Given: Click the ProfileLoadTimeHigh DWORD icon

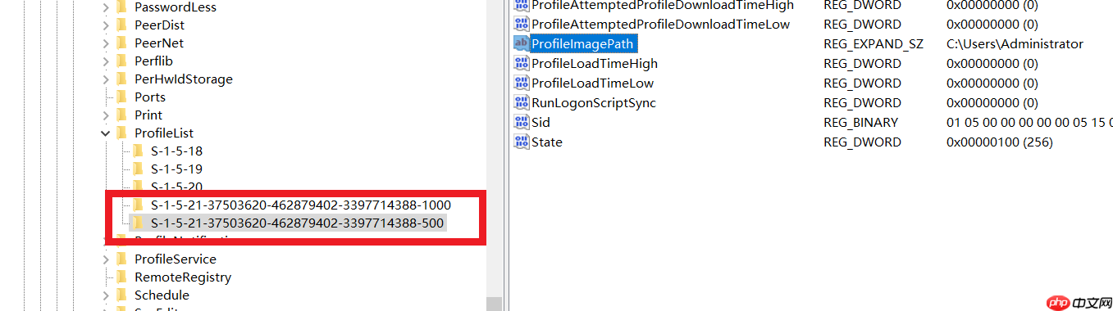Looking at the screenshot, I should (x=521, y=63).
